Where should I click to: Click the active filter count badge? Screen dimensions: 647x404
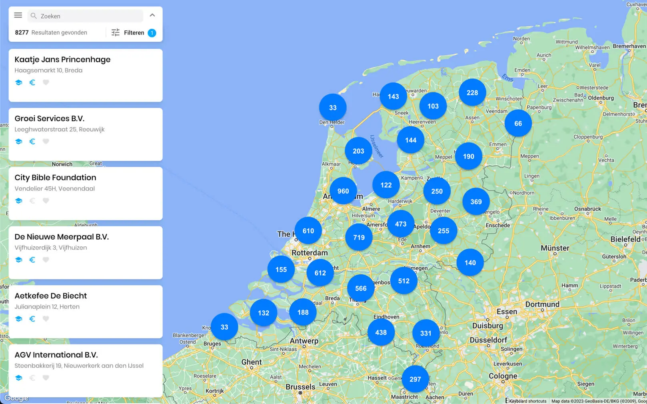(152, 33)
